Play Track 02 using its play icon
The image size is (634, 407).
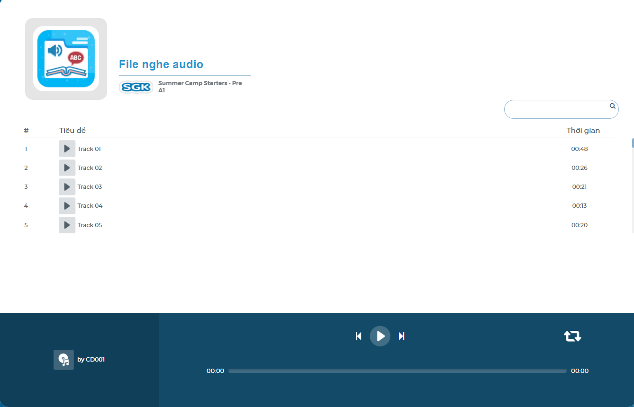[x=67, y=168]
